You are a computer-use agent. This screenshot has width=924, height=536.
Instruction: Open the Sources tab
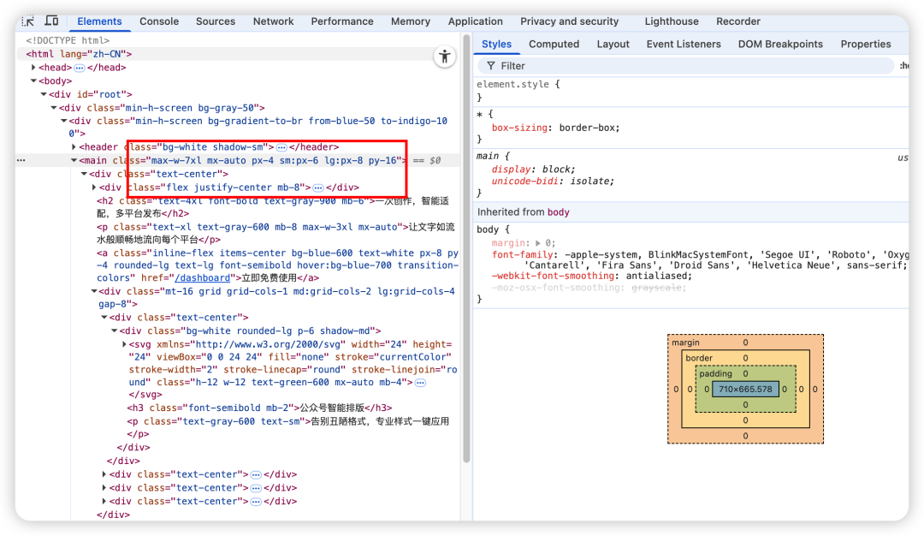click(216, 21)
